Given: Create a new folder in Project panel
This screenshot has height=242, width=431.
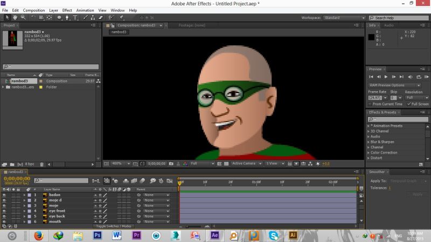Looking at the screenshot, I should pyautogui.click(x=12, y=164).
